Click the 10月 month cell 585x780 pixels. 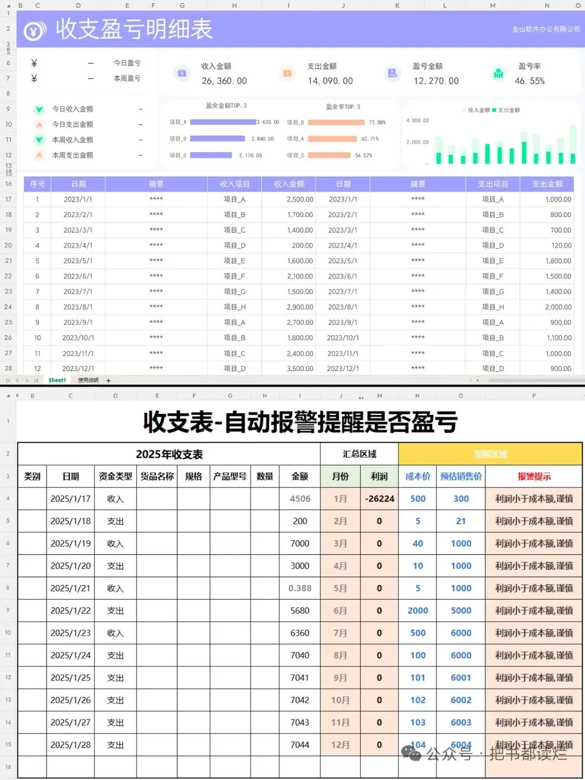point(340,700)
